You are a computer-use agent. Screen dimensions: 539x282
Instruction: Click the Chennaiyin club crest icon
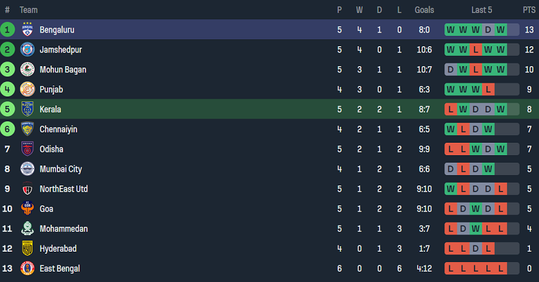coord(28,129)
